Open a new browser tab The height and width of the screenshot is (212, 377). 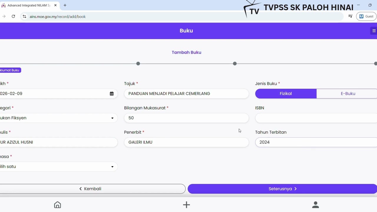pos(65,5)
